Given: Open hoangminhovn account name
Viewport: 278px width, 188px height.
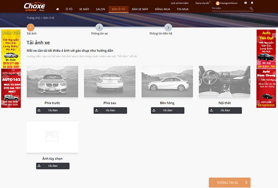Looking at the screenshot, I should (229, 3).
